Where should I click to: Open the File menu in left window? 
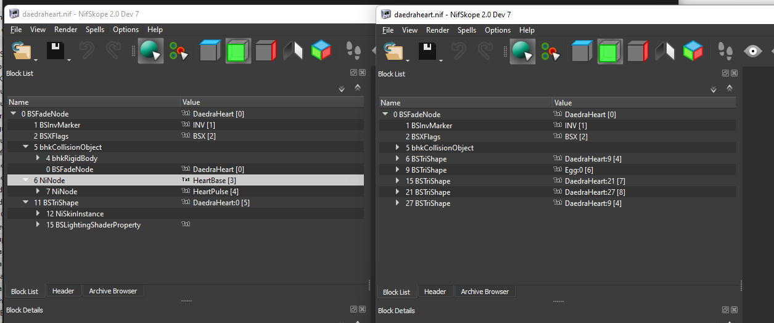[x=16, y=30]
